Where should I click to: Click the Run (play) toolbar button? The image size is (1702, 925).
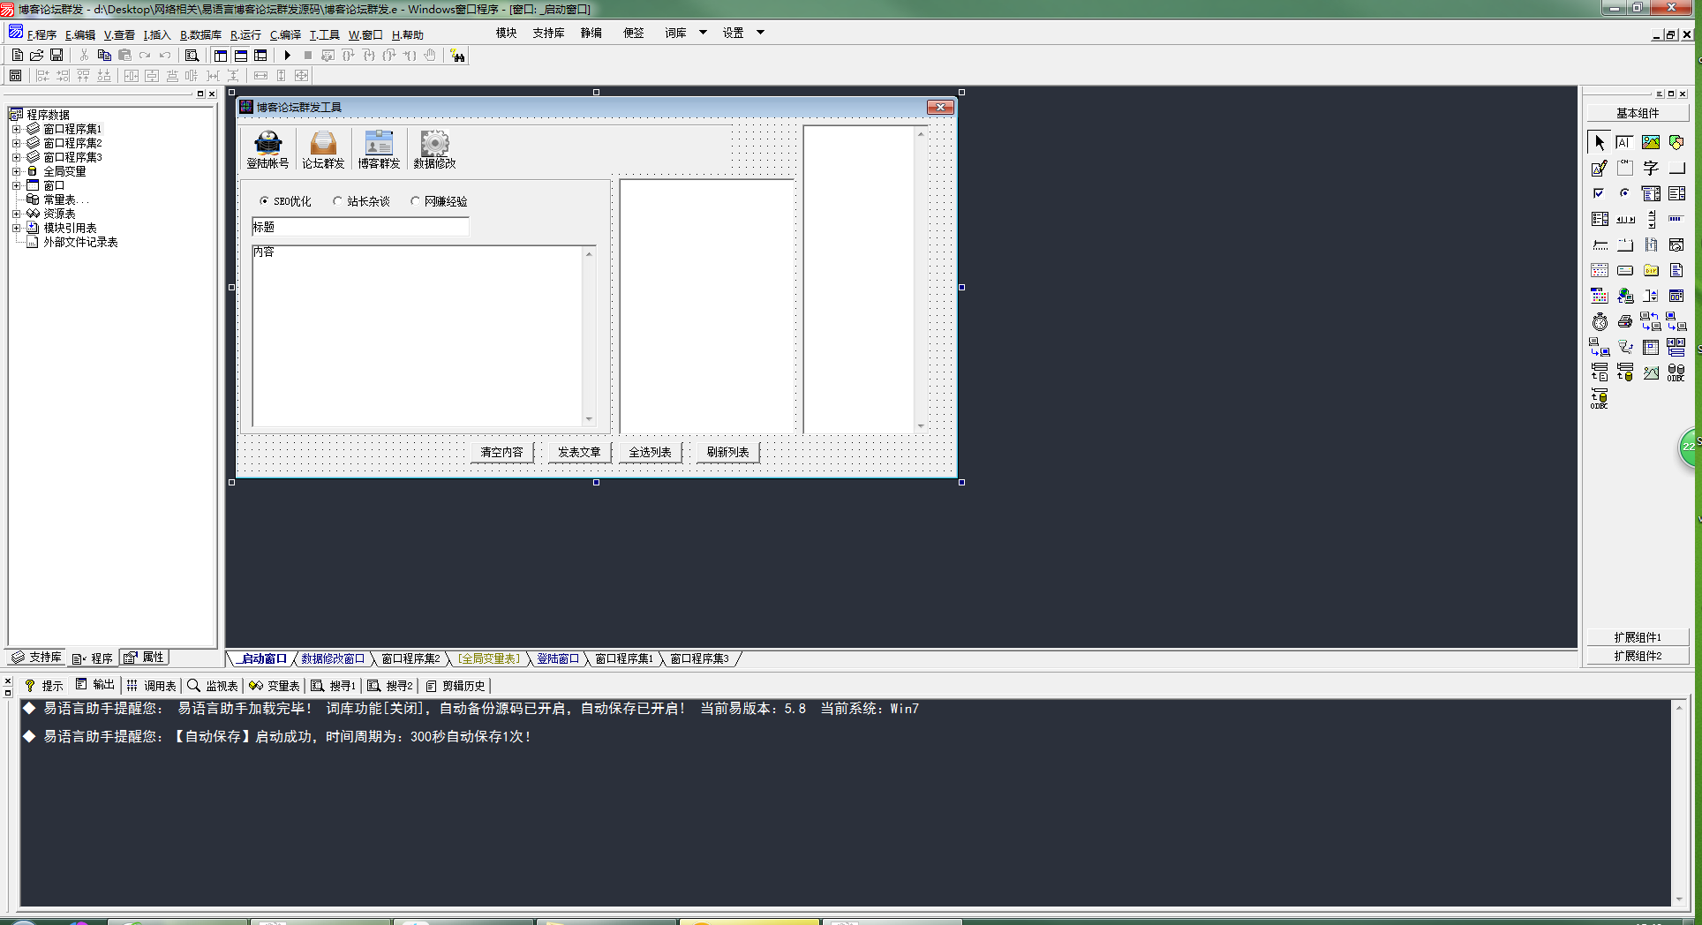[288, 56]
